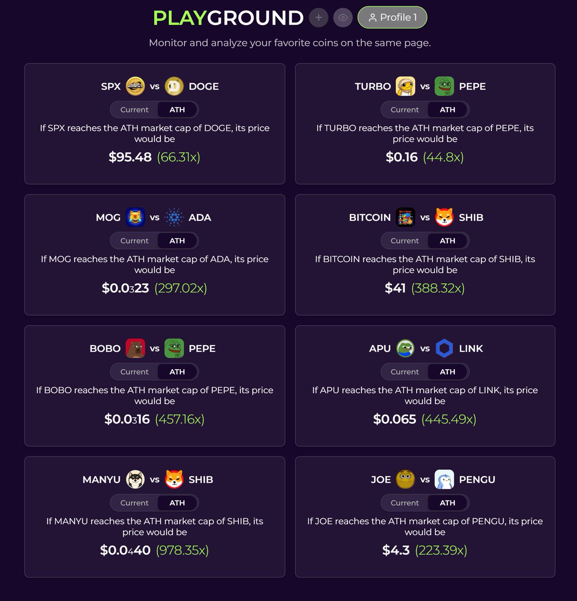Switch MANYU vs SHIB card to Current
The height and width of the screenshot is (601, 577).
134,503
